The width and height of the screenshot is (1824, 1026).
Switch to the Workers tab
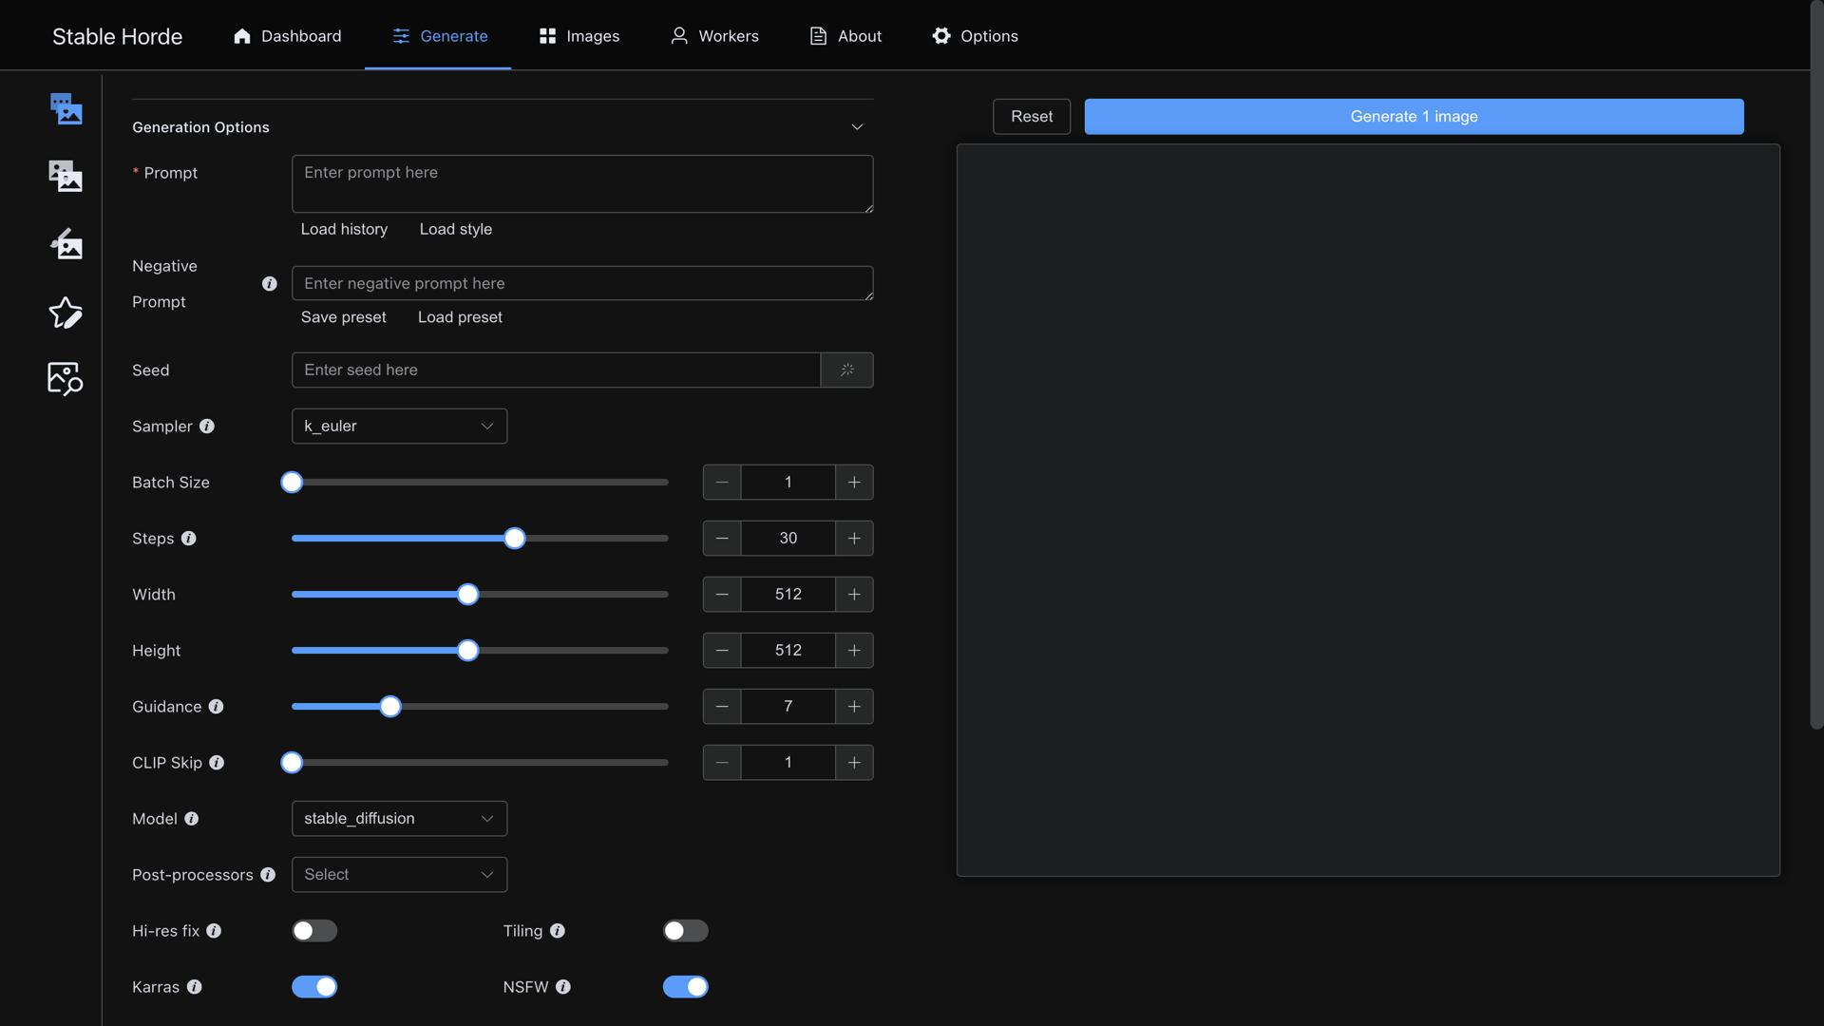[x=714, y=35]
